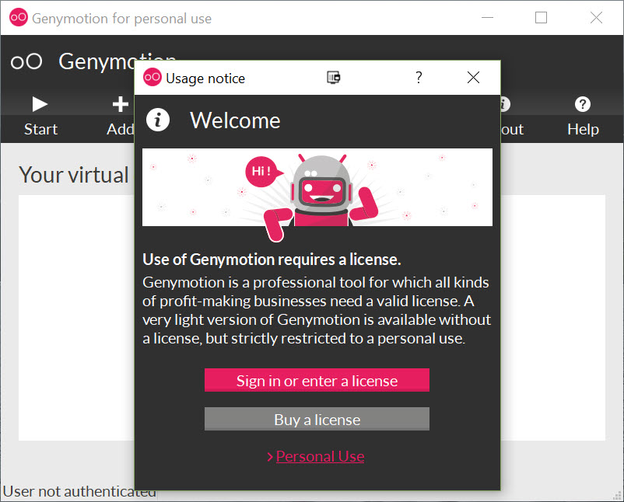Maximize the Genymotion main window

(541, 18)
